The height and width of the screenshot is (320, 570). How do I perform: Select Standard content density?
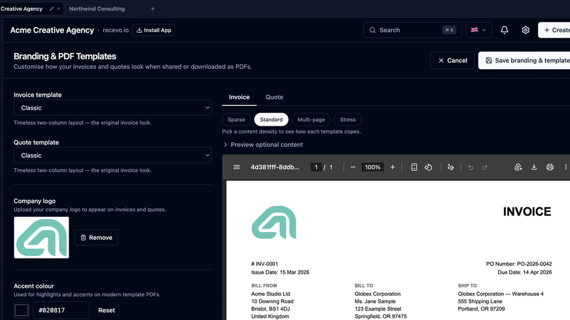[271, 119]
